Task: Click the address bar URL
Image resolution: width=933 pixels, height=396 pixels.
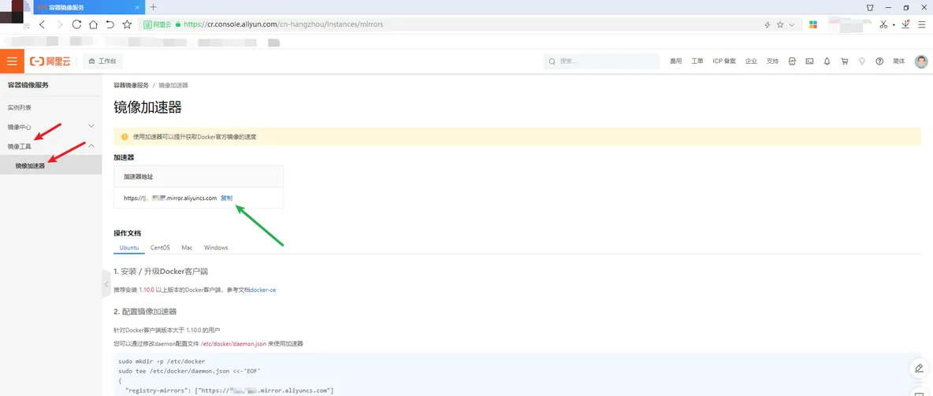Action: click(x=283, y=25)
